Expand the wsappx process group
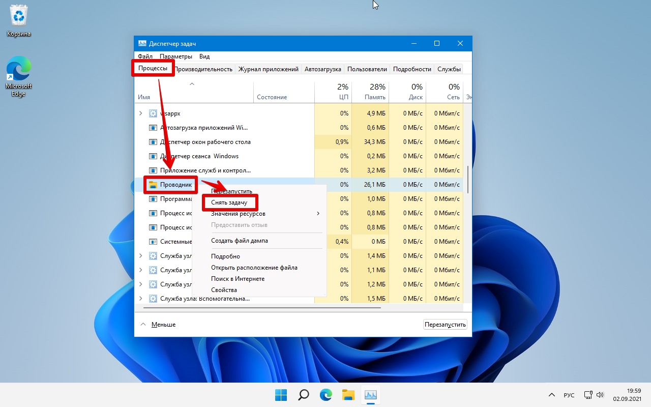The height and width of the screenshot is (407, 651). [141, 113]
